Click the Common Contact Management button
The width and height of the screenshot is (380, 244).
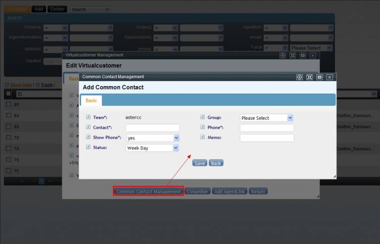point(148,192)
